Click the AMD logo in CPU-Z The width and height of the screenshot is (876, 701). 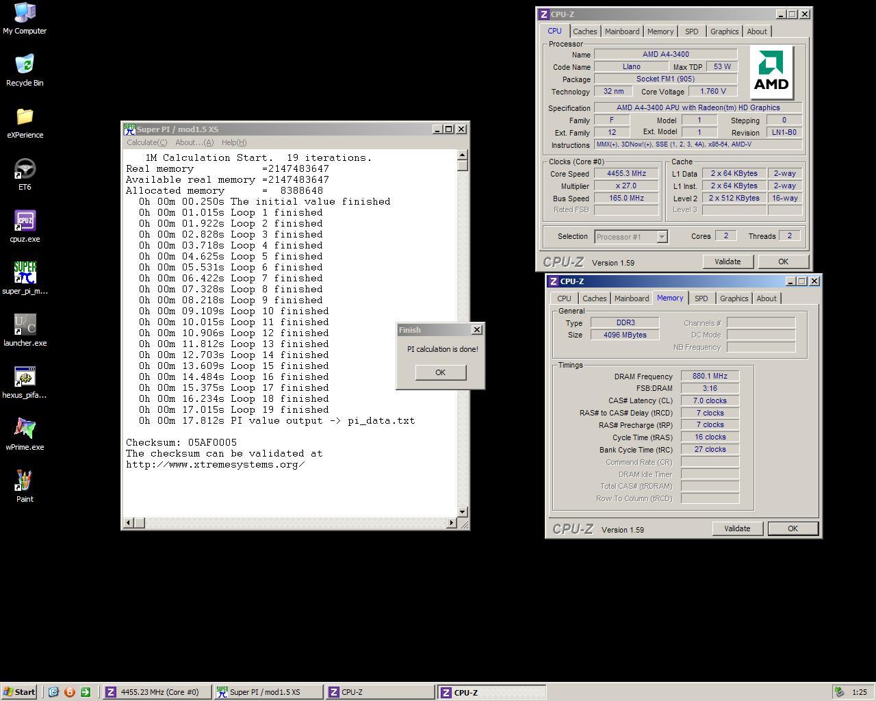coord(771,73)
